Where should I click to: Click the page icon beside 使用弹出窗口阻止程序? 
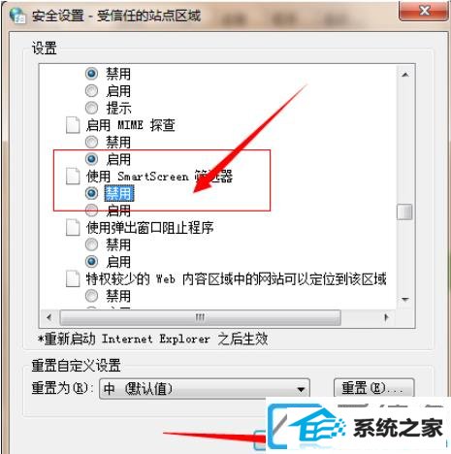(73, 227)
